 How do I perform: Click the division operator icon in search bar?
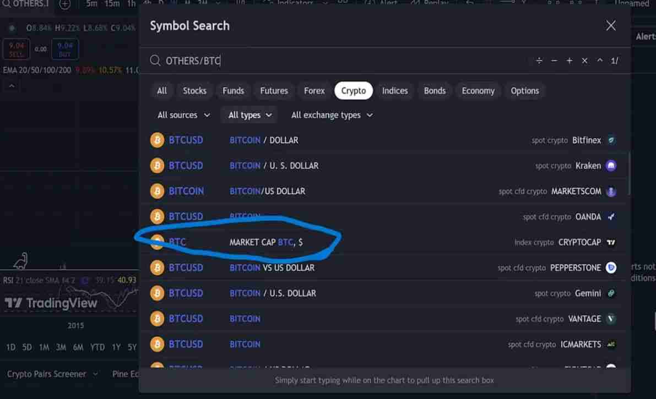[539, 61]
